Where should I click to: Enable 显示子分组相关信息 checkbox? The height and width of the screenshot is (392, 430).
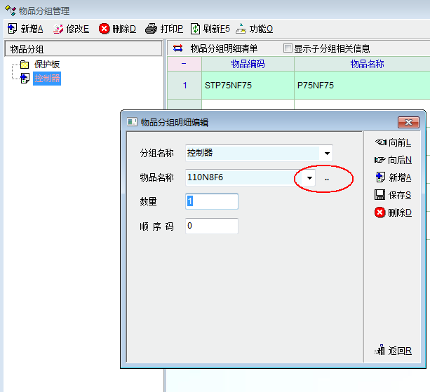coord(288,48)
